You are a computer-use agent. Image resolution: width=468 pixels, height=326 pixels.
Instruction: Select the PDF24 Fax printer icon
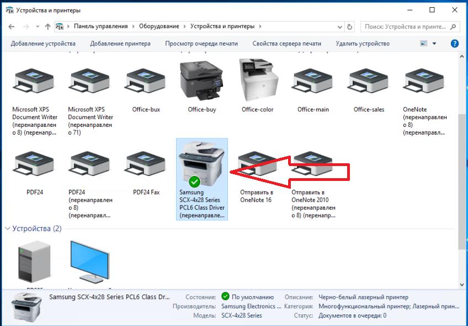click(146, 163)
